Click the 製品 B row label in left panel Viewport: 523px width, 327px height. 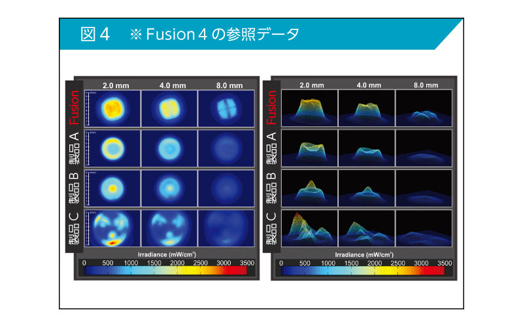[x=74, y=188]
